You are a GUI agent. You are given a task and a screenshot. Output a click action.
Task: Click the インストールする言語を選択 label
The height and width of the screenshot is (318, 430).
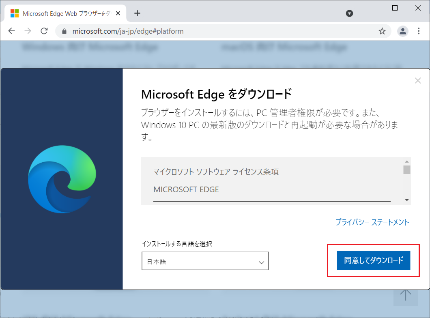177,244
